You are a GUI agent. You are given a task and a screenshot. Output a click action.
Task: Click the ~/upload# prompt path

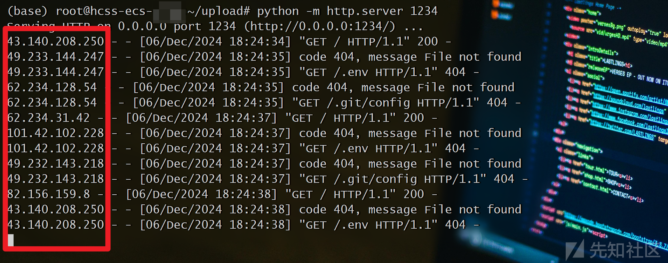[218, 11]
